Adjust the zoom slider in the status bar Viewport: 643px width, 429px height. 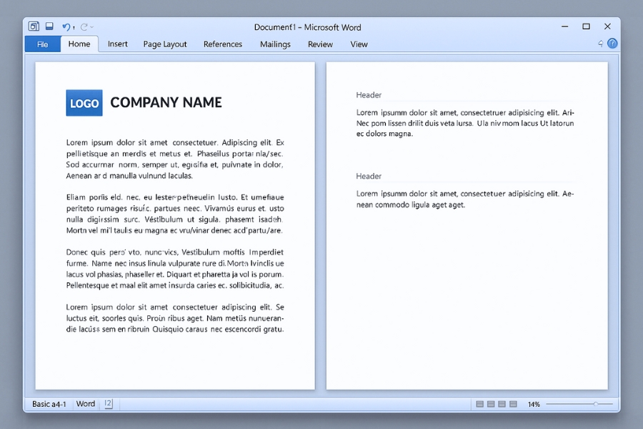597,404
